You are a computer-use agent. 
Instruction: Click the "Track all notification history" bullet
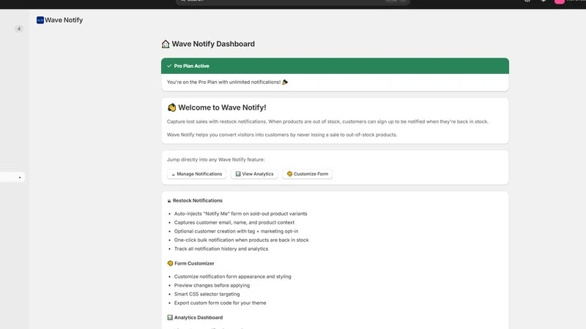coord(221,249)
